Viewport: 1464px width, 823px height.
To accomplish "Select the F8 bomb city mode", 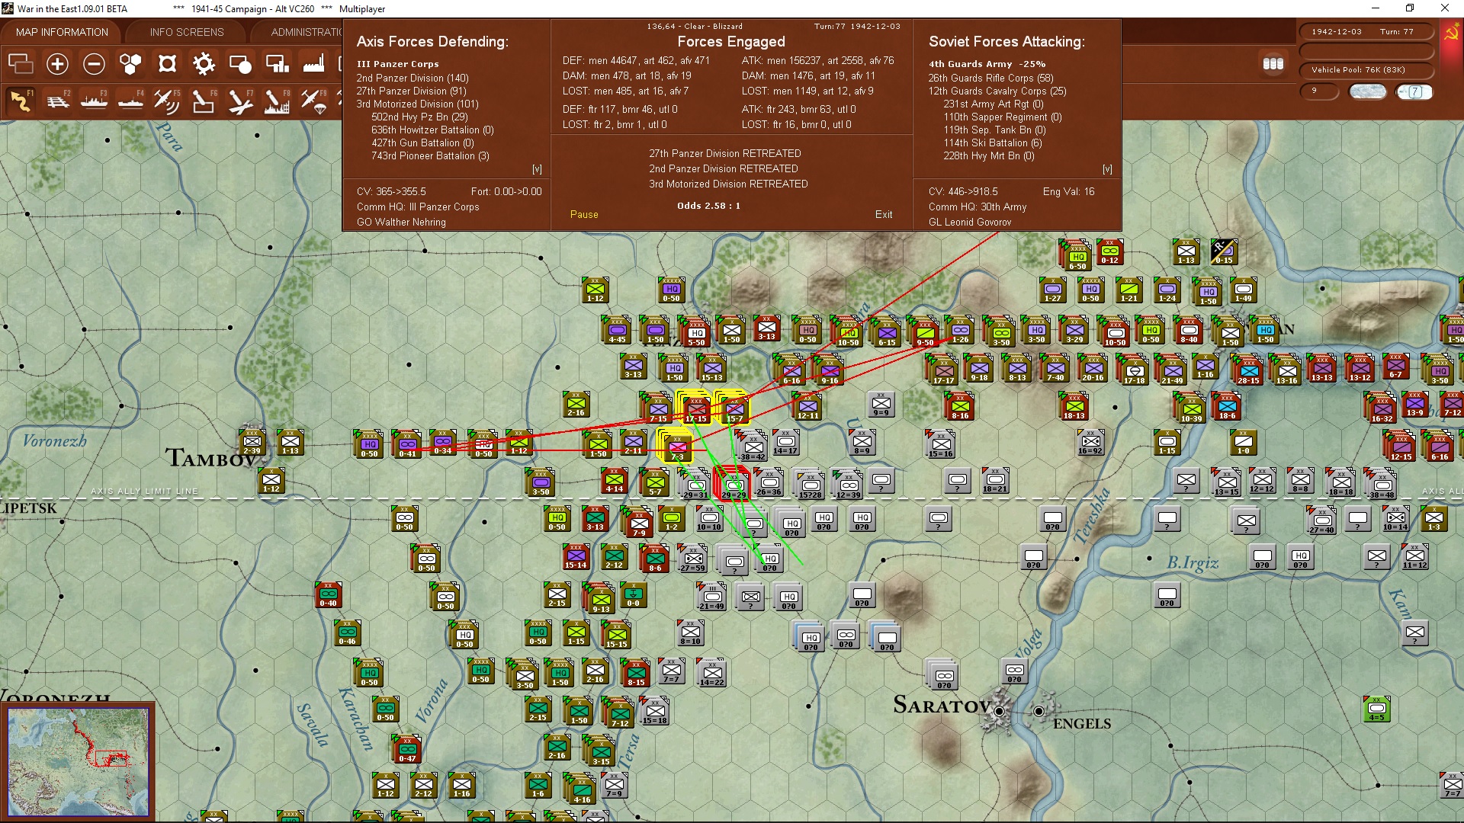I will [277, 101].
